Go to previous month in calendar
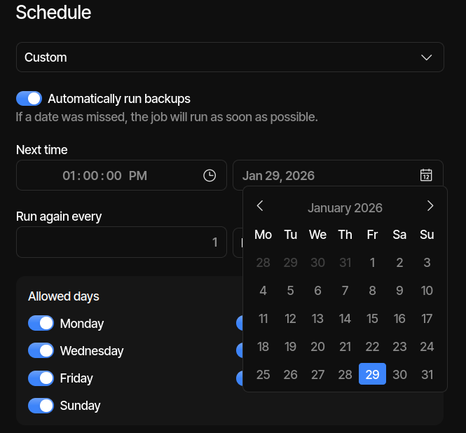This screenshot has width=466, height=433. click(260, 206)
